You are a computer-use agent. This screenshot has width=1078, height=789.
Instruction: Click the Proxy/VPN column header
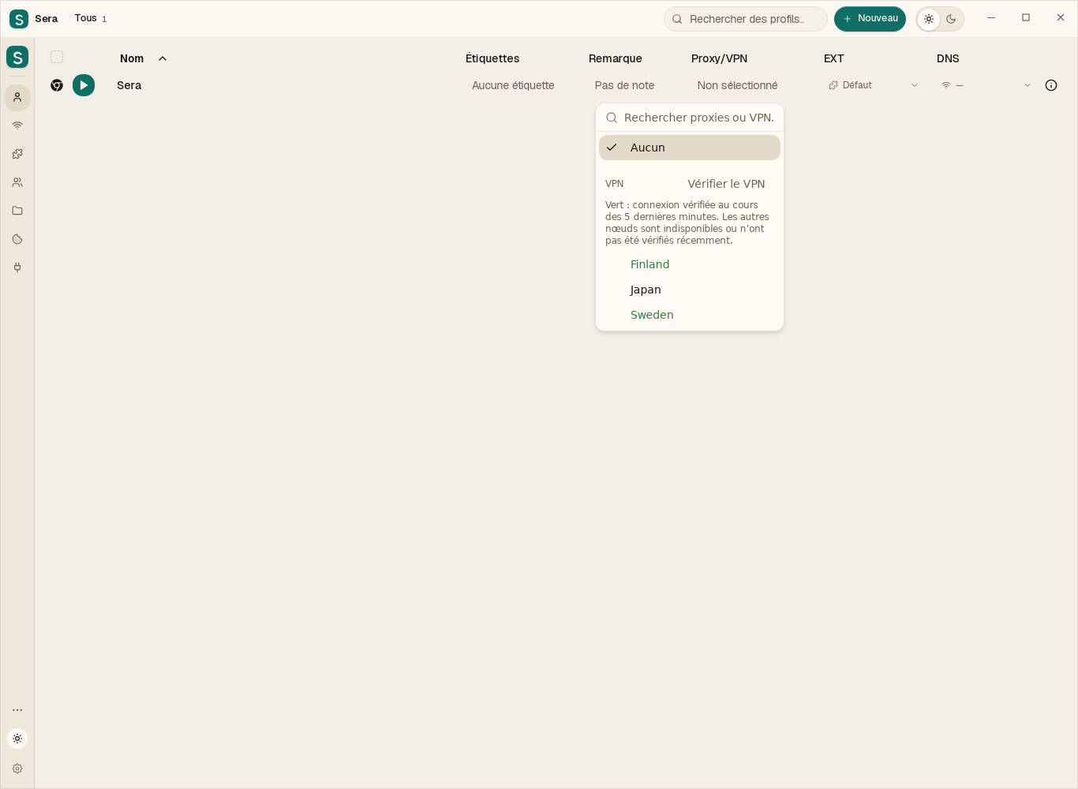(719, 58)
